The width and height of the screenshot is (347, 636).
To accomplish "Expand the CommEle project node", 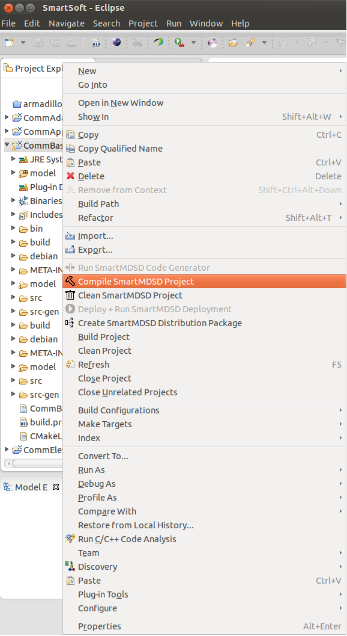I will pyautogui.click(x=7, y=449).
